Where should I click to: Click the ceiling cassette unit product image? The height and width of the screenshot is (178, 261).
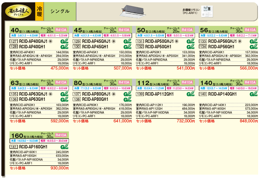coord(133,11)
